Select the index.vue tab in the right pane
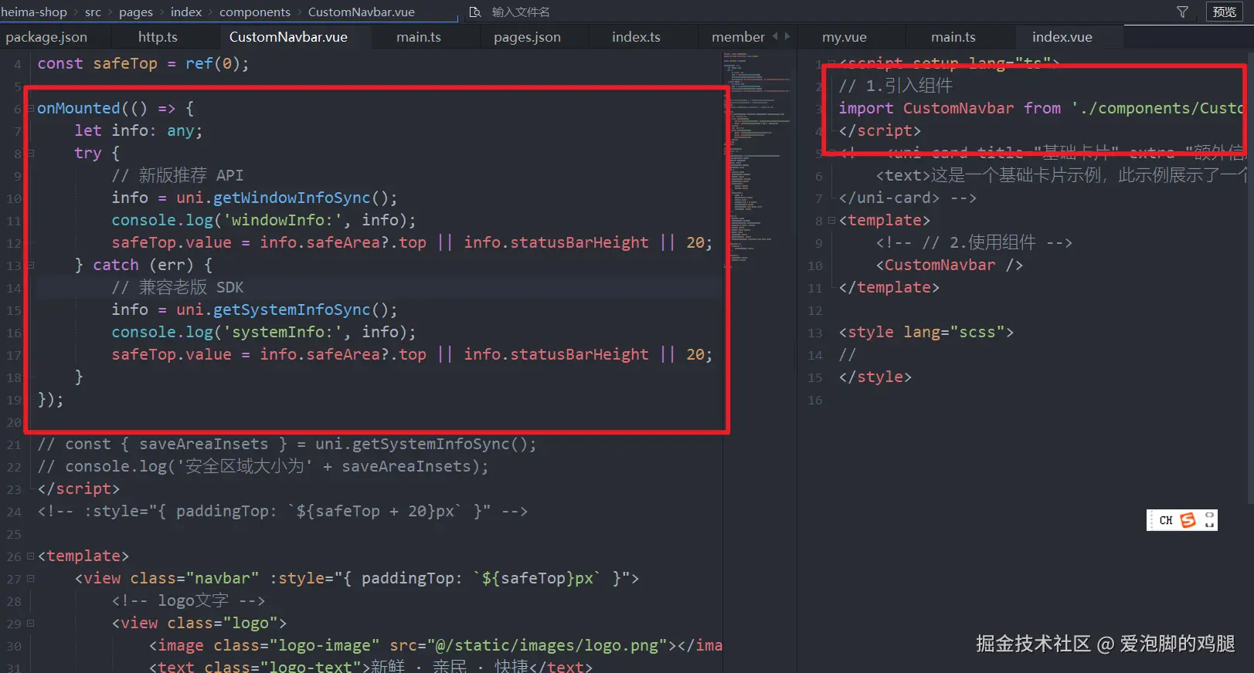 1062,37
